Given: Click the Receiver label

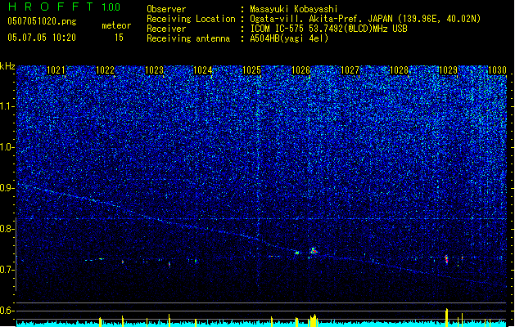Looking at the screenshot, I should click(166, 29).
